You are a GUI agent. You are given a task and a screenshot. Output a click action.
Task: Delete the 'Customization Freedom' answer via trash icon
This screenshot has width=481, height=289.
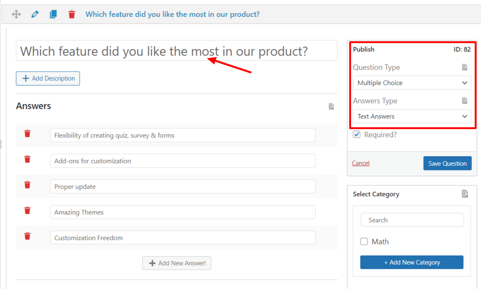point(27,236)
